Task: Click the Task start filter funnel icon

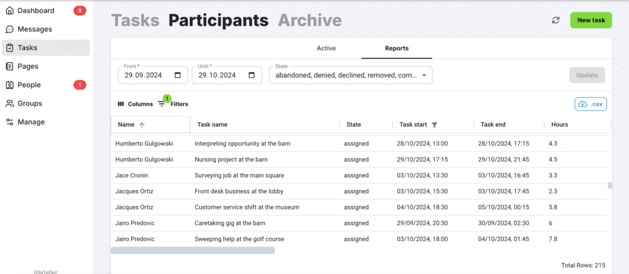Action: click(435, 125)
